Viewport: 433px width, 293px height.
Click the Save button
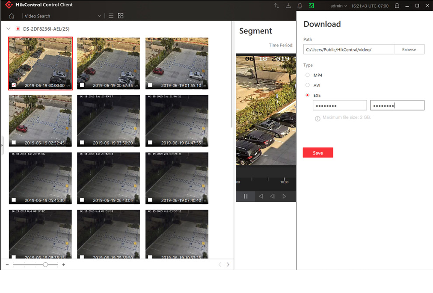(318, 153)
